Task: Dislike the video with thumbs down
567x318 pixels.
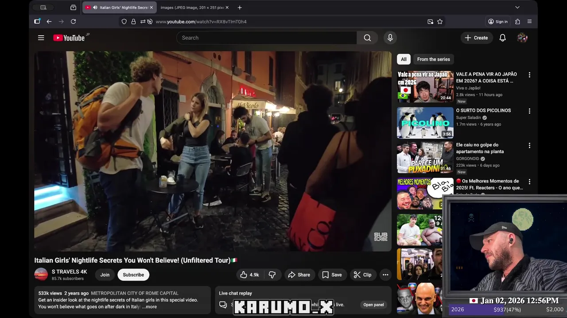Action: pos(272,275)
